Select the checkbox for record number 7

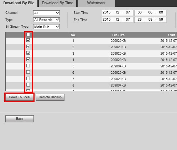point(28,78)
